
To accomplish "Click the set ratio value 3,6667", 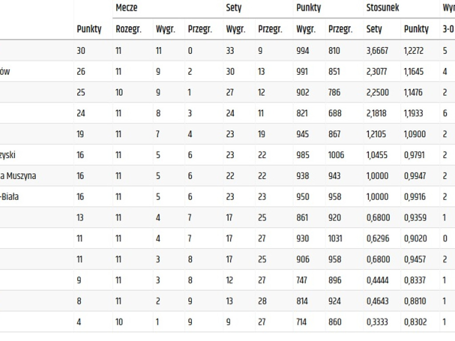I will 377,51.
